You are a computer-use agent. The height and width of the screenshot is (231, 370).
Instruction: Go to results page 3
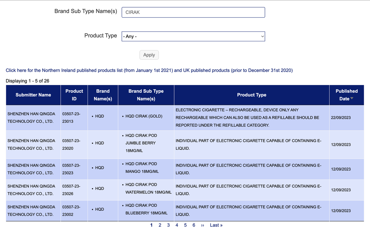pyautogui.click(x=168, y=225)
